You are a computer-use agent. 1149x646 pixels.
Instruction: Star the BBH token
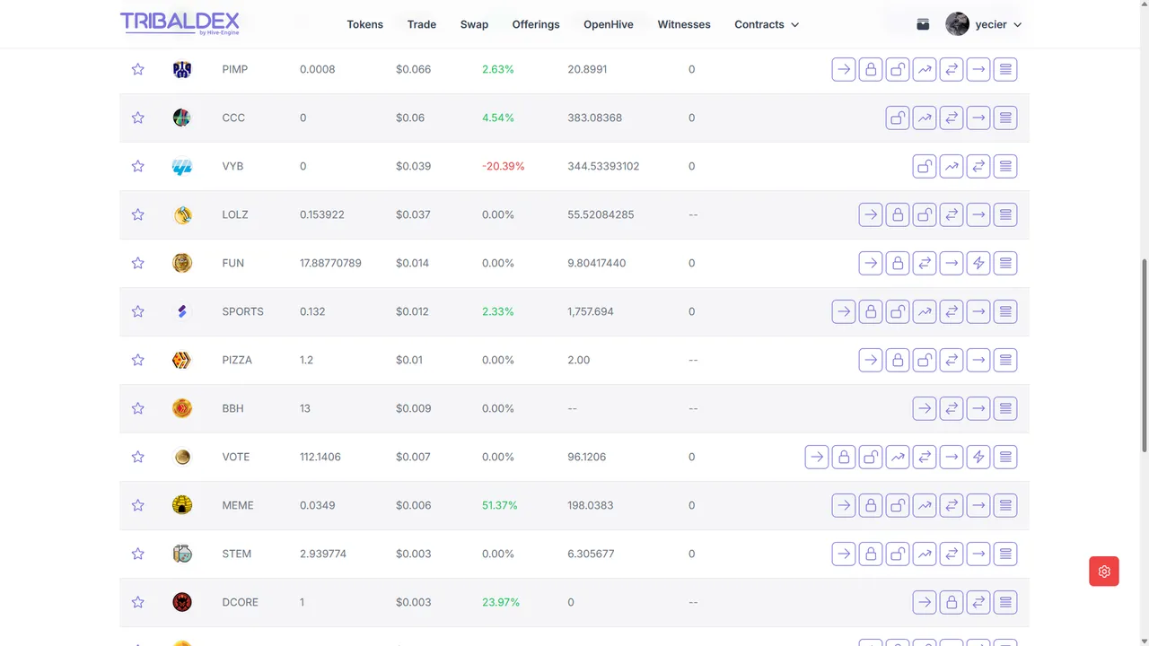(x=137, y=408)
